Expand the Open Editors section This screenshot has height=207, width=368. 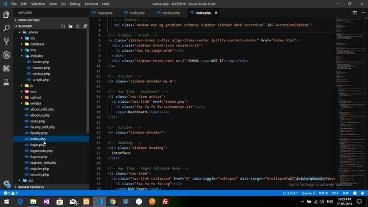[29, 20]
